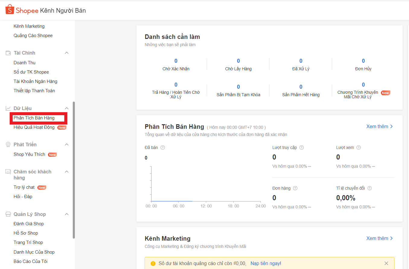Click Xem thêm in Phân Tích Bán Hàng
Screen dimensions: 409x269
(x=379, y=126)
